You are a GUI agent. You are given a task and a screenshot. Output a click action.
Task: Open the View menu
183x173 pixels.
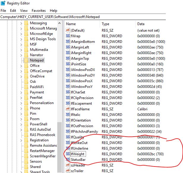tap(24, 11)
